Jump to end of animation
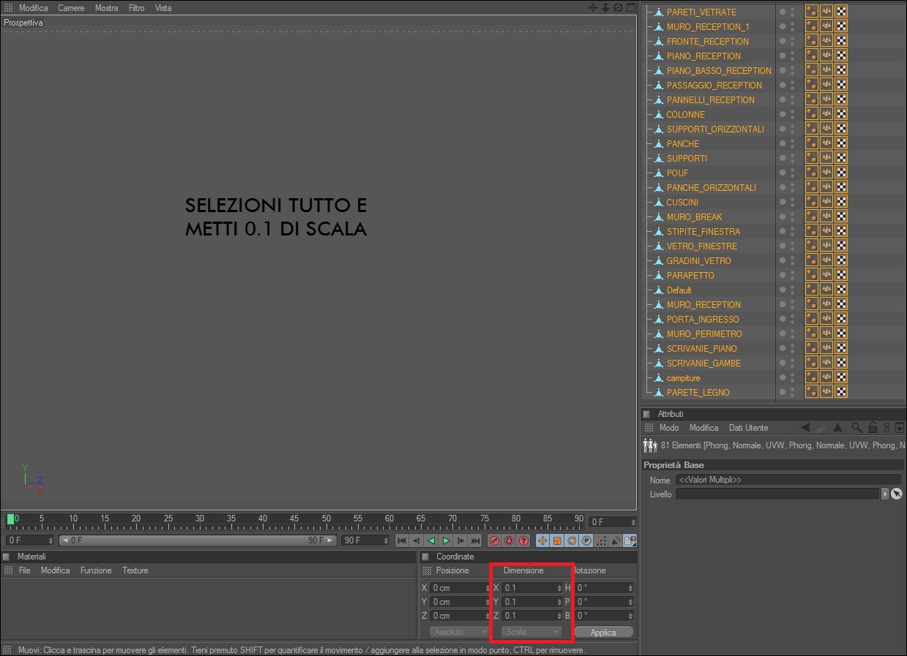 point(475,540)
